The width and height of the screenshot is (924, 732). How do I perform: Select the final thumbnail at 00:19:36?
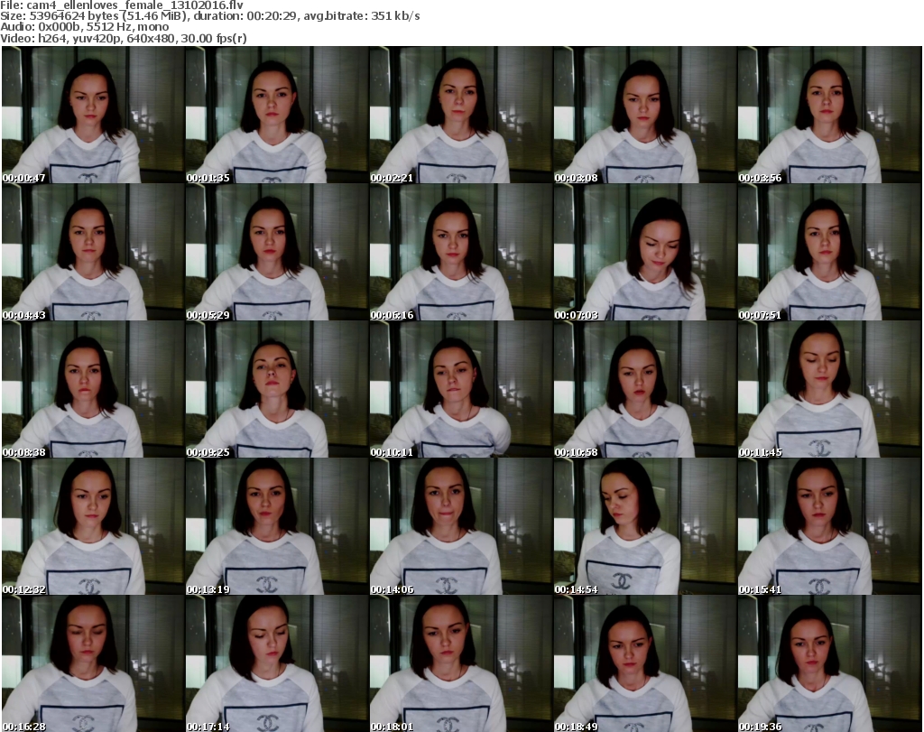pos(829,663)
